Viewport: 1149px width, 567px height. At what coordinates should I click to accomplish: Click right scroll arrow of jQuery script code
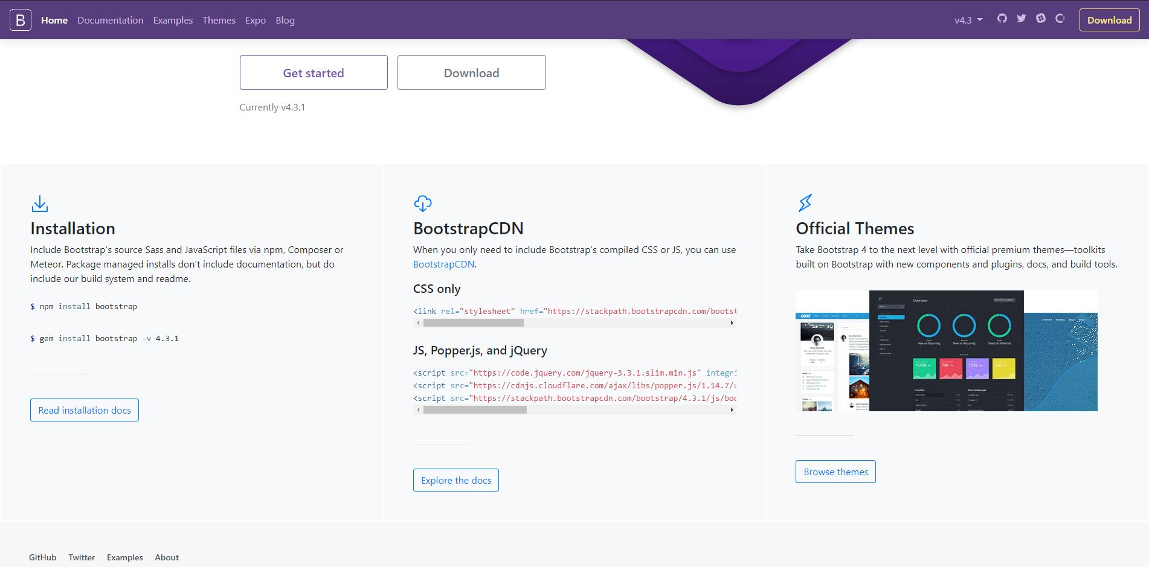coord(732,410)
